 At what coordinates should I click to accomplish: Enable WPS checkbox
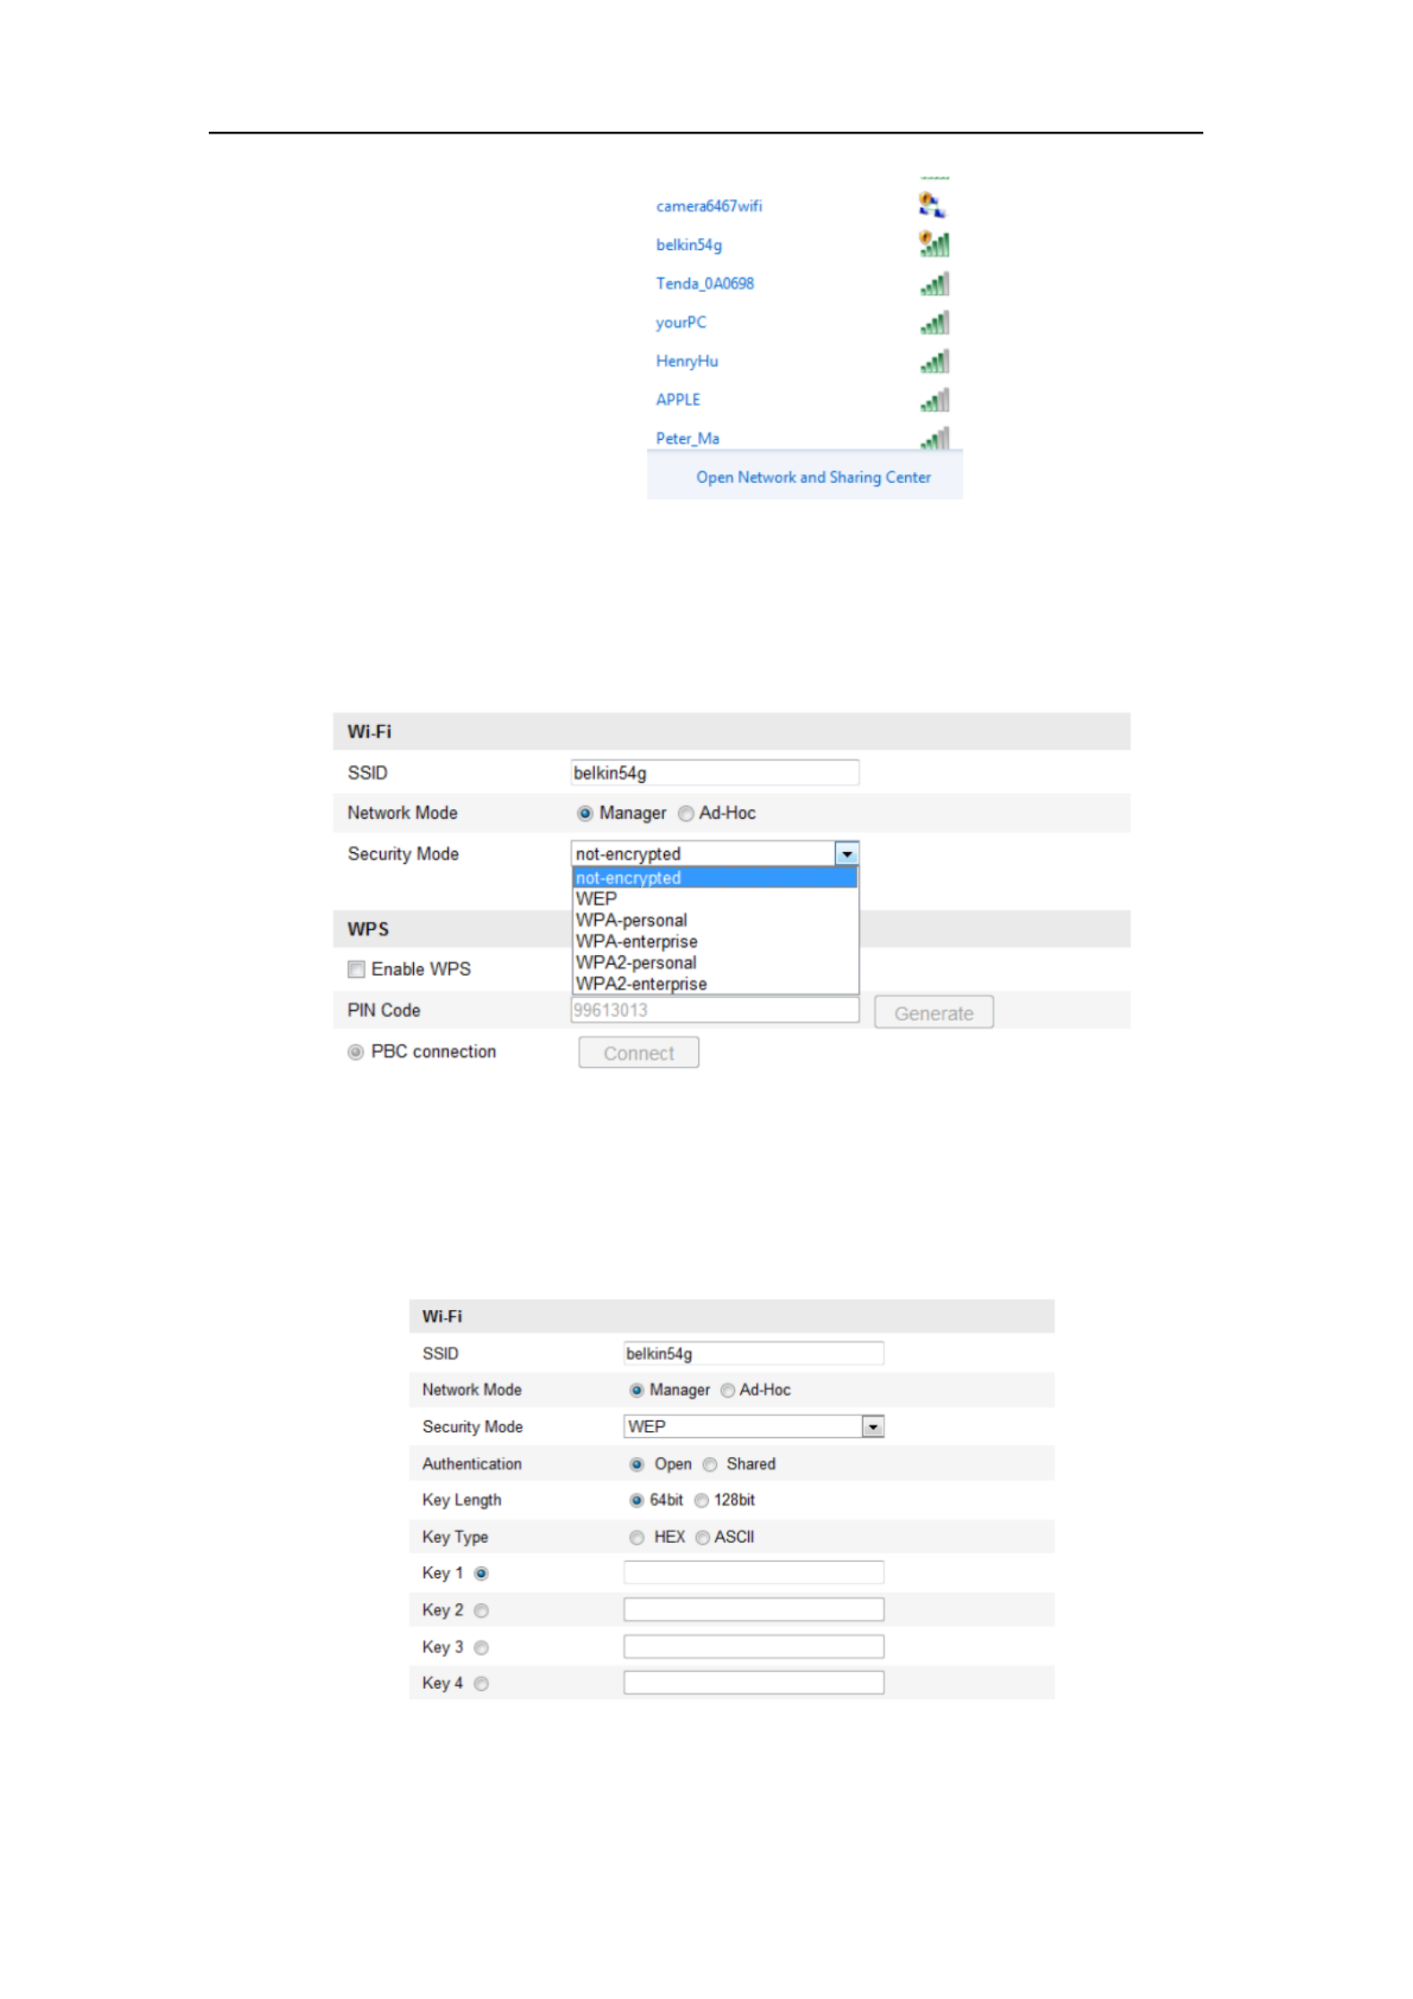(x=356, y=969)
